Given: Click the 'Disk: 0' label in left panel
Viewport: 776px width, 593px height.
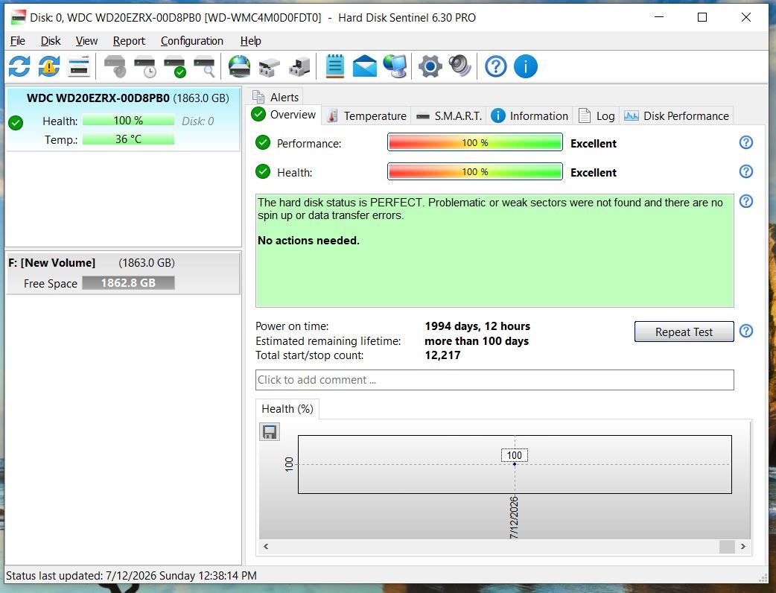Looking at the screenshot, I should [x=197, y=121].
